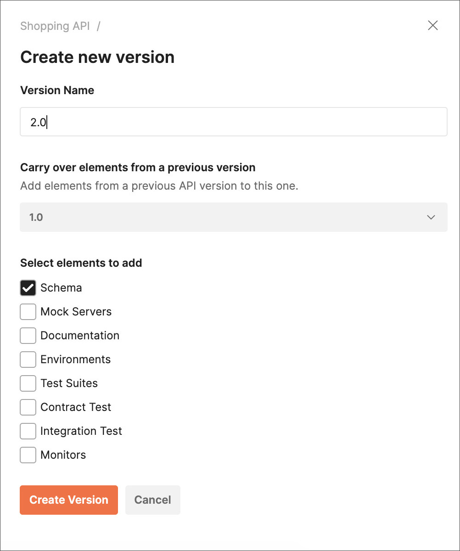Image resolution: width=460 pixels, height=551 pixels.
Task: Click the Create Version button
Action: (x=69, y=500)
